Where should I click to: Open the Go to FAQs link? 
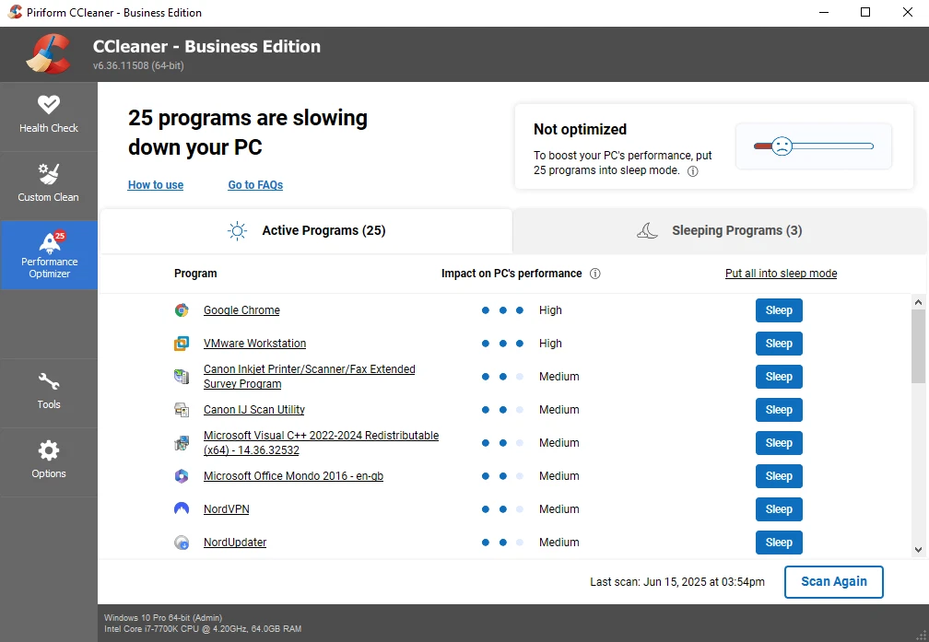click(x=255, y=185)
